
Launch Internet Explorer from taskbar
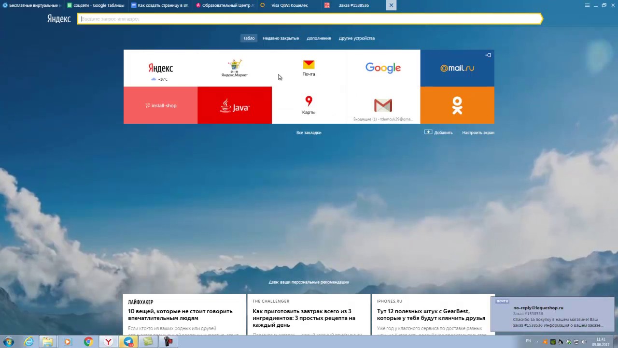[29, 342]
